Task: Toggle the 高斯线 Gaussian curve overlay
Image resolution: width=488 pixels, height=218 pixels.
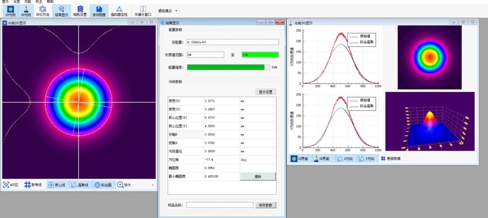Action: 80,185
